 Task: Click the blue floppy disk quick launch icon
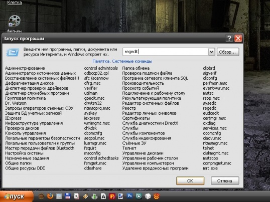(x=68, y=196)
